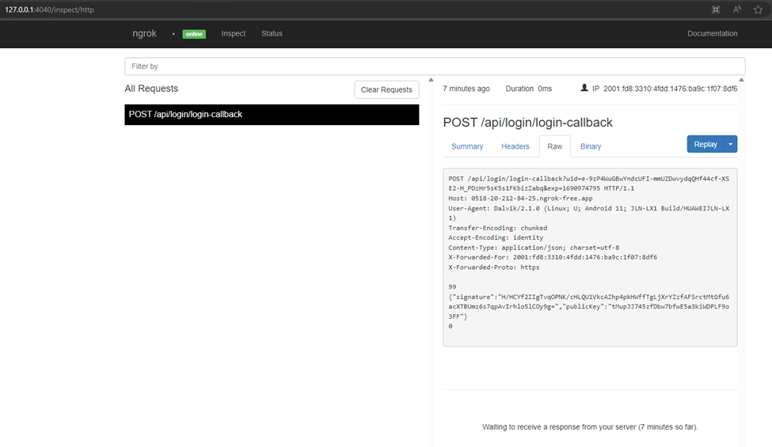
Task: Click the Replay button
Action: (705, 144)
